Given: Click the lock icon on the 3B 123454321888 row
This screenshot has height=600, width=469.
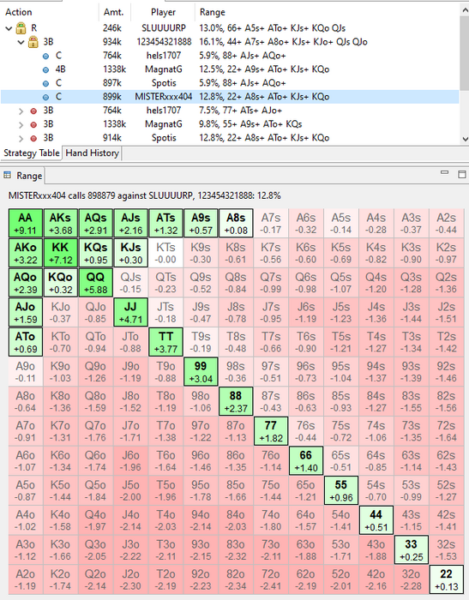Looking at the screenshot, I should coord(33,42).
